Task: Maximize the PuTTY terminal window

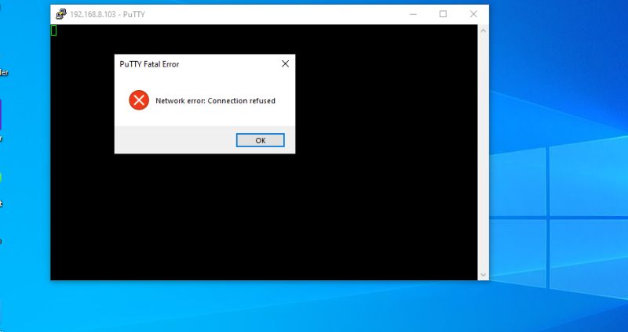Action: [443, 14]
